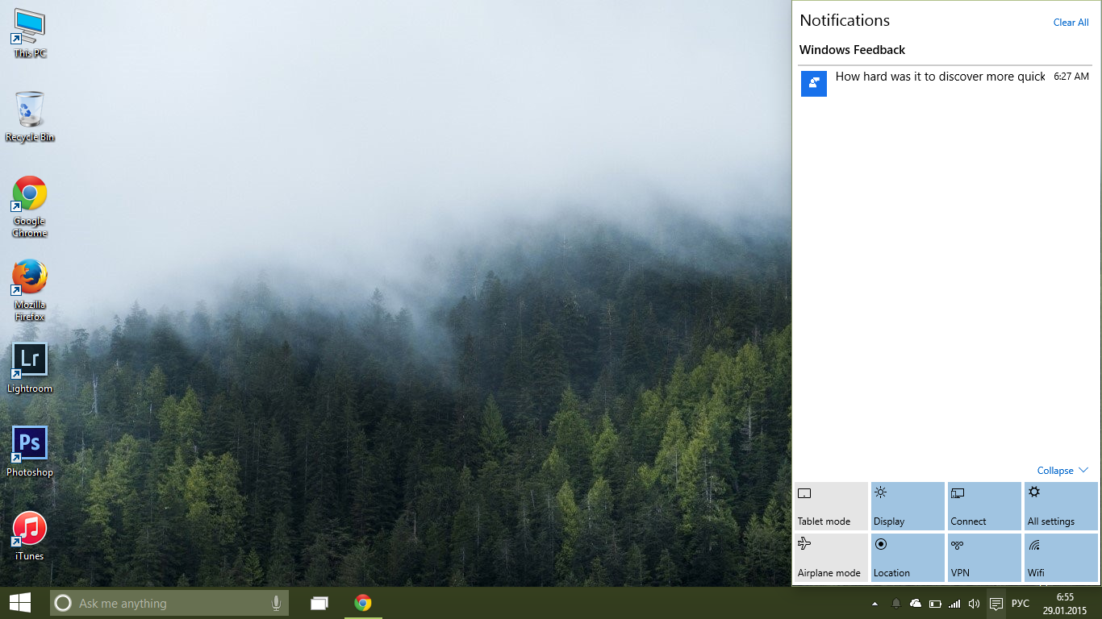Select Mozilla Firefox desktop shortcut

30,290
